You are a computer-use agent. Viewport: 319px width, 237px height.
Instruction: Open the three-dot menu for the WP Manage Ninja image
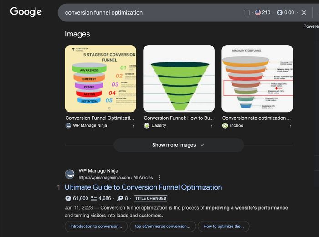coord(133,125)
